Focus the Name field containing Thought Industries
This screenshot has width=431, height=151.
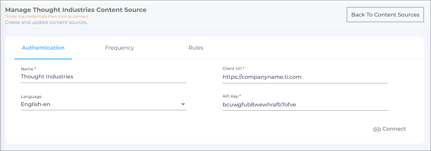104,77
